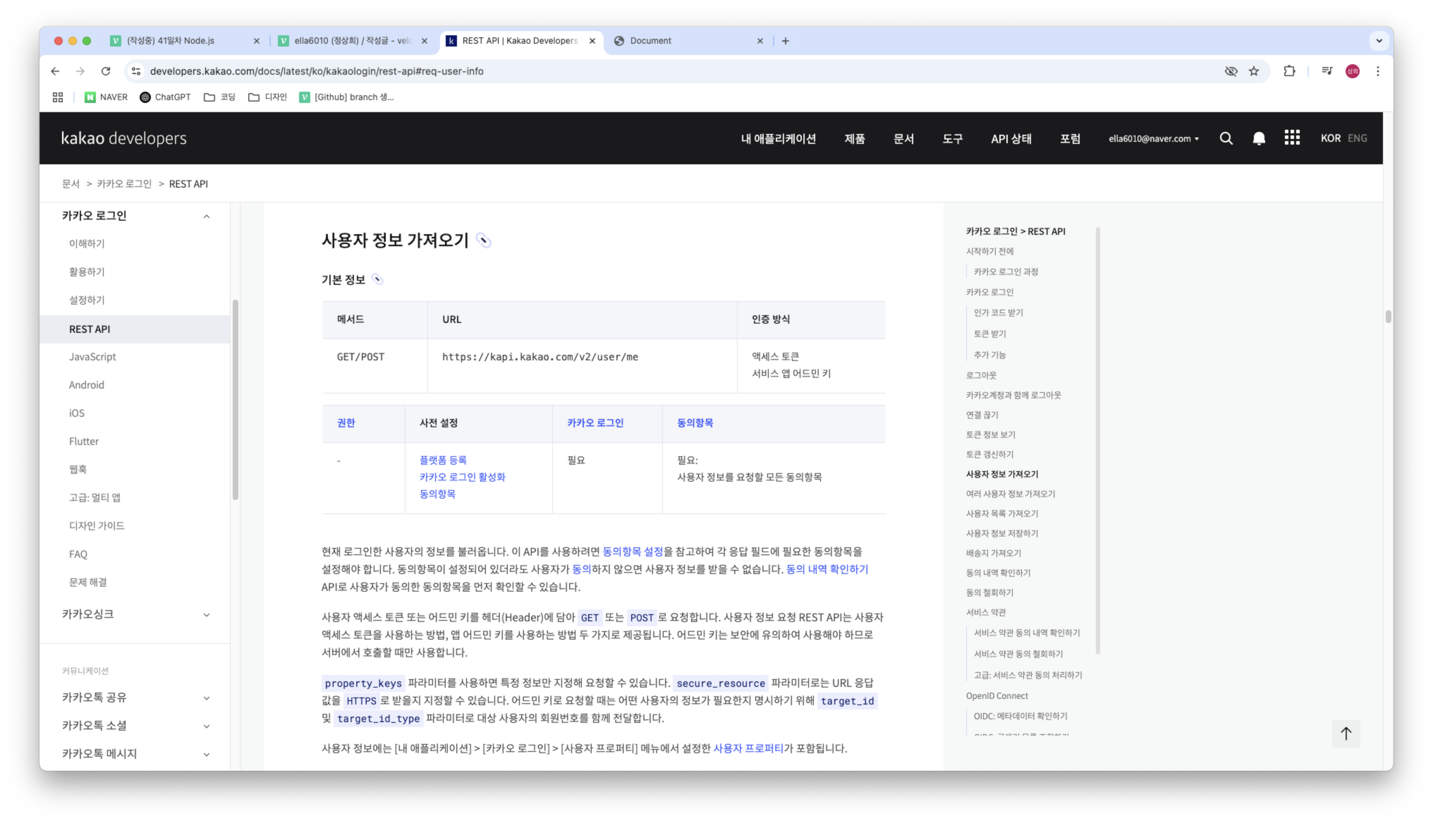Switch to the Document tab
The image size is (1433, 823).
coord(689,41)
